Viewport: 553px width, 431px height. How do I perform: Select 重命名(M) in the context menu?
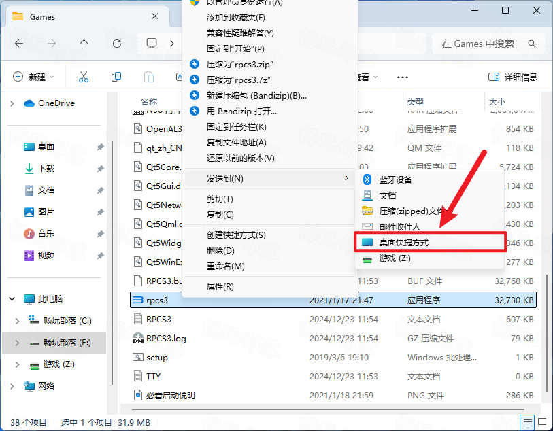click(x=270, y=266)
